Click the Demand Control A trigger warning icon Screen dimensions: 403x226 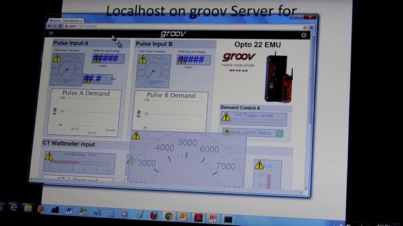pos(226,117)
